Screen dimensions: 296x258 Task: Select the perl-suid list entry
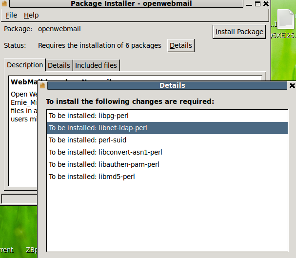click(x=167, y=140)
